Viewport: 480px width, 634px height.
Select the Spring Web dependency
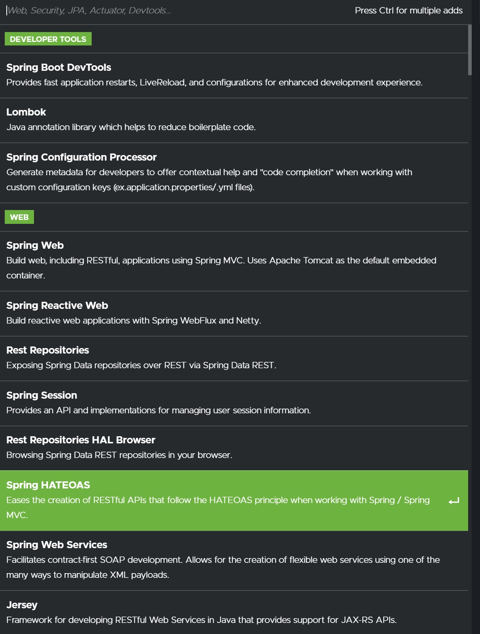pyautogui.click(x=35, y=246)
